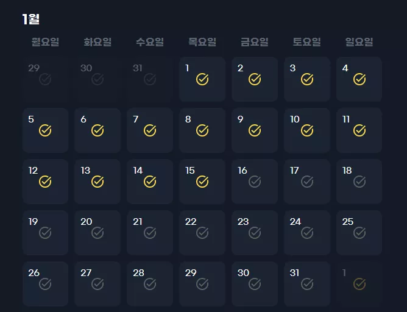Toggle the check mark for day 18
The image size is (407, 312).
[x=359, y=182]
